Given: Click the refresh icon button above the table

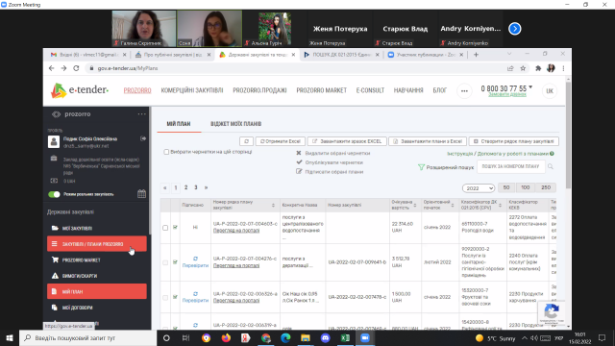Looking at the screenshot, I should click(x=246, y=141).
